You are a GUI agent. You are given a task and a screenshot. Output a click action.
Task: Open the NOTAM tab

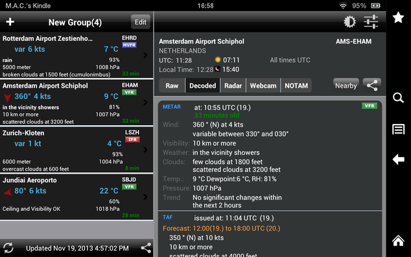click(296, 86)
